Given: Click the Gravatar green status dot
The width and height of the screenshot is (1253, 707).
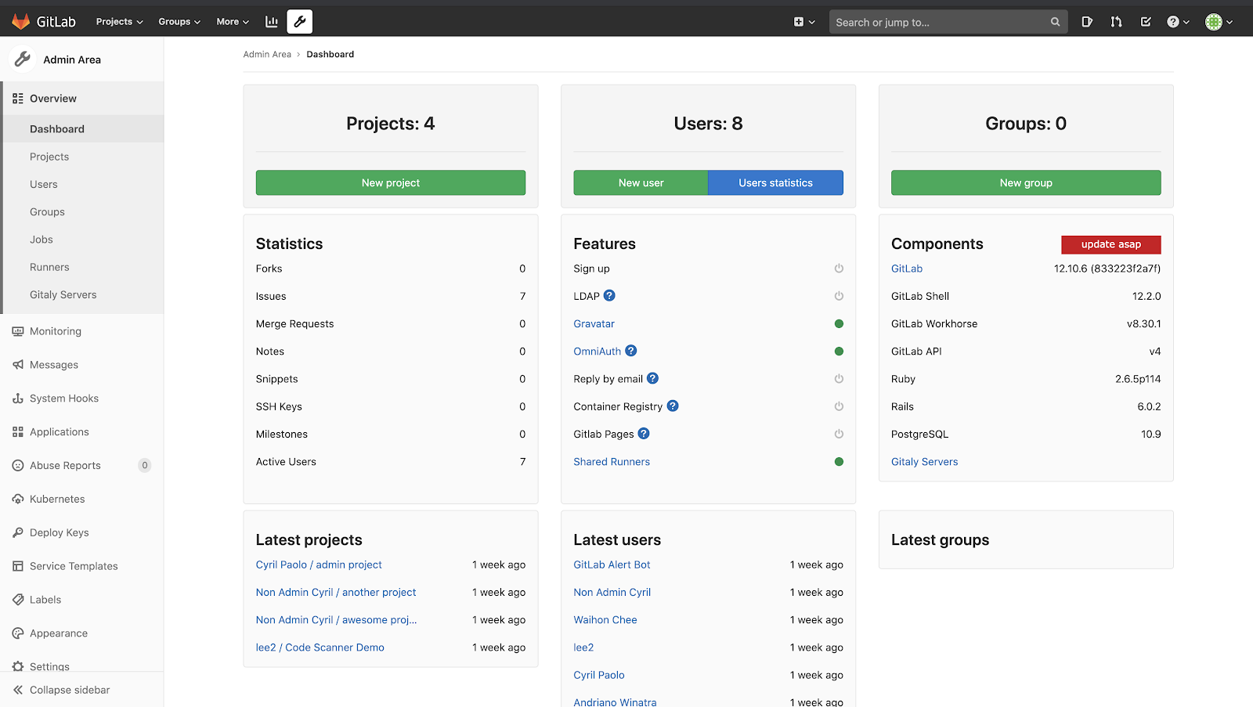Looking at the screenshot, I should 839,323.
